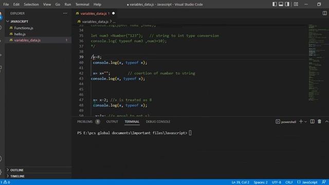The width and height of the screenshot is (329, 185).
Task: Click line 40 console.log(x, typeof x)
Action: point(120,63)
